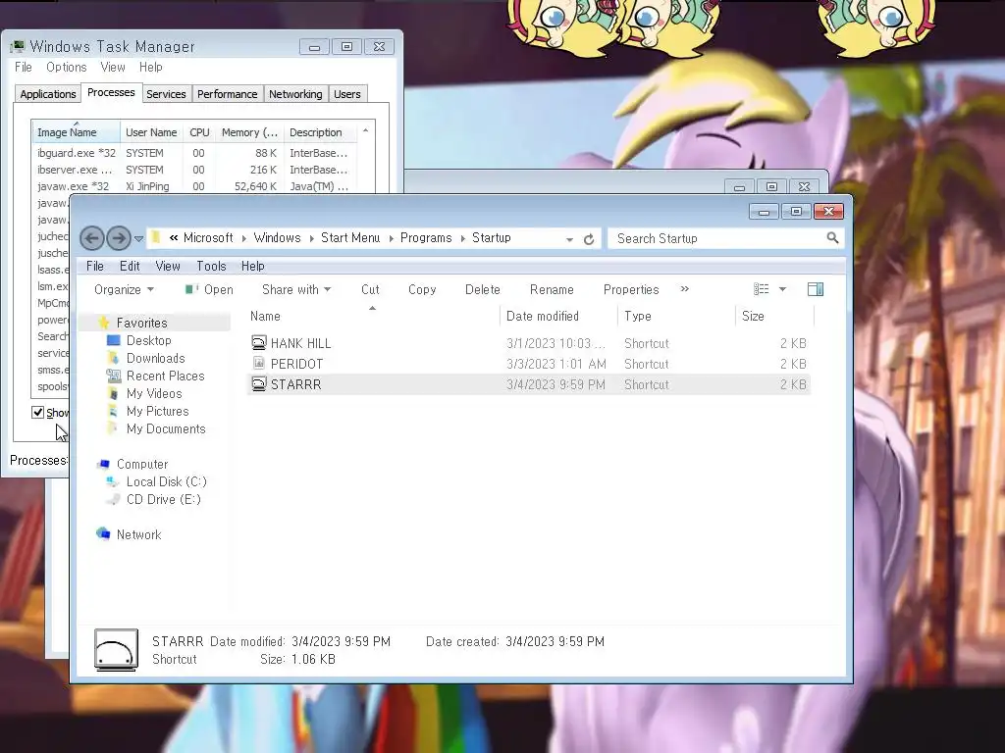The width and height of the screenshot is (1005, 753).
Task: Click Cut in Explorer toolbar
Action: [x=370, y=289]
